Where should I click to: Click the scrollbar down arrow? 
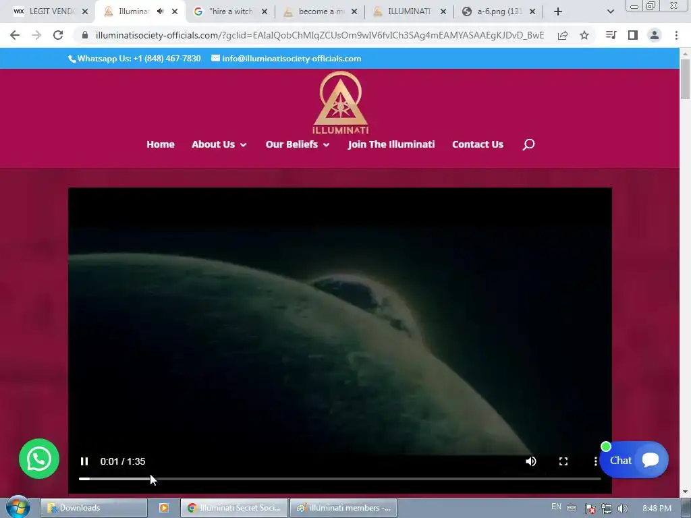click(686, 492)
